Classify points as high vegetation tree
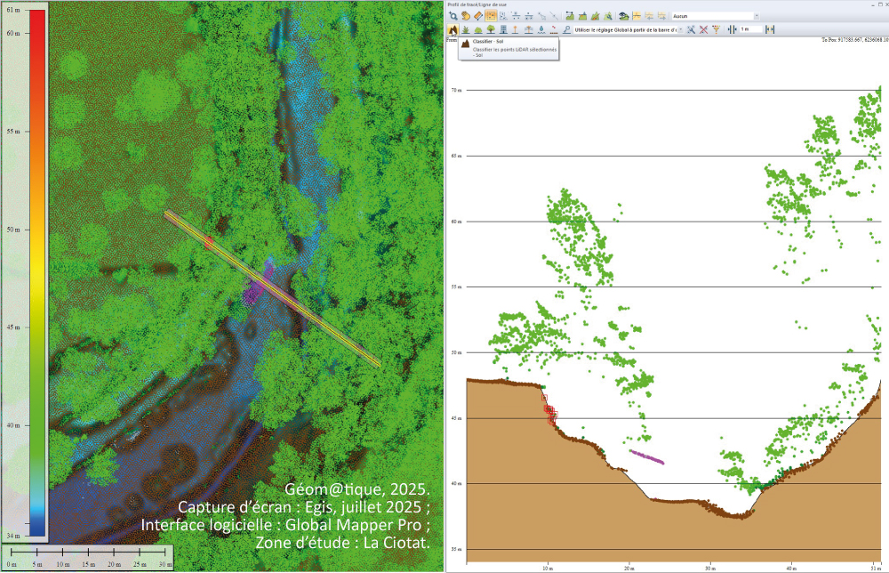 [x=491, y=29]
